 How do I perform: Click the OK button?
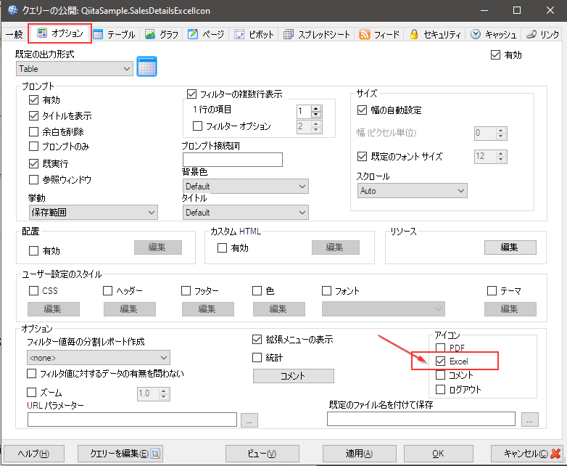click(x=438, y=454)
